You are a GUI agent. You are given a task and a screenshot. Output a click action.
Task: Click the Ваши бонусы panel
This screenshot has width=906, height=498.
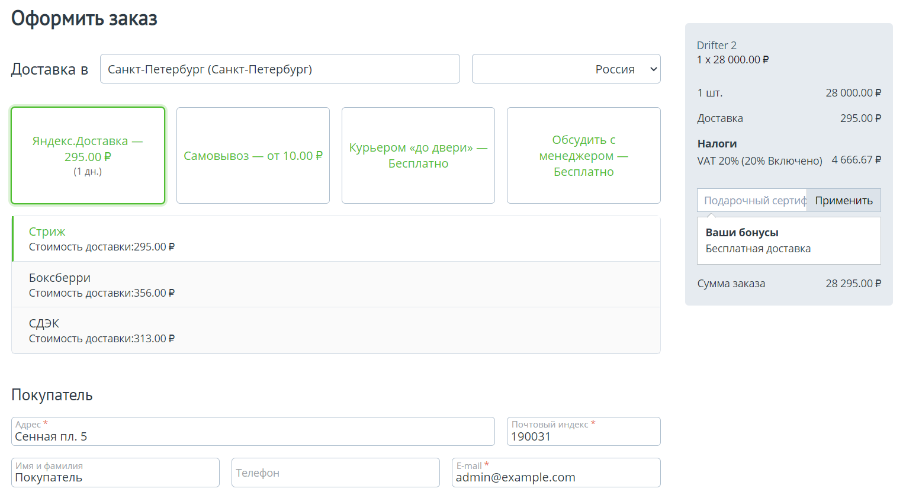788,240
